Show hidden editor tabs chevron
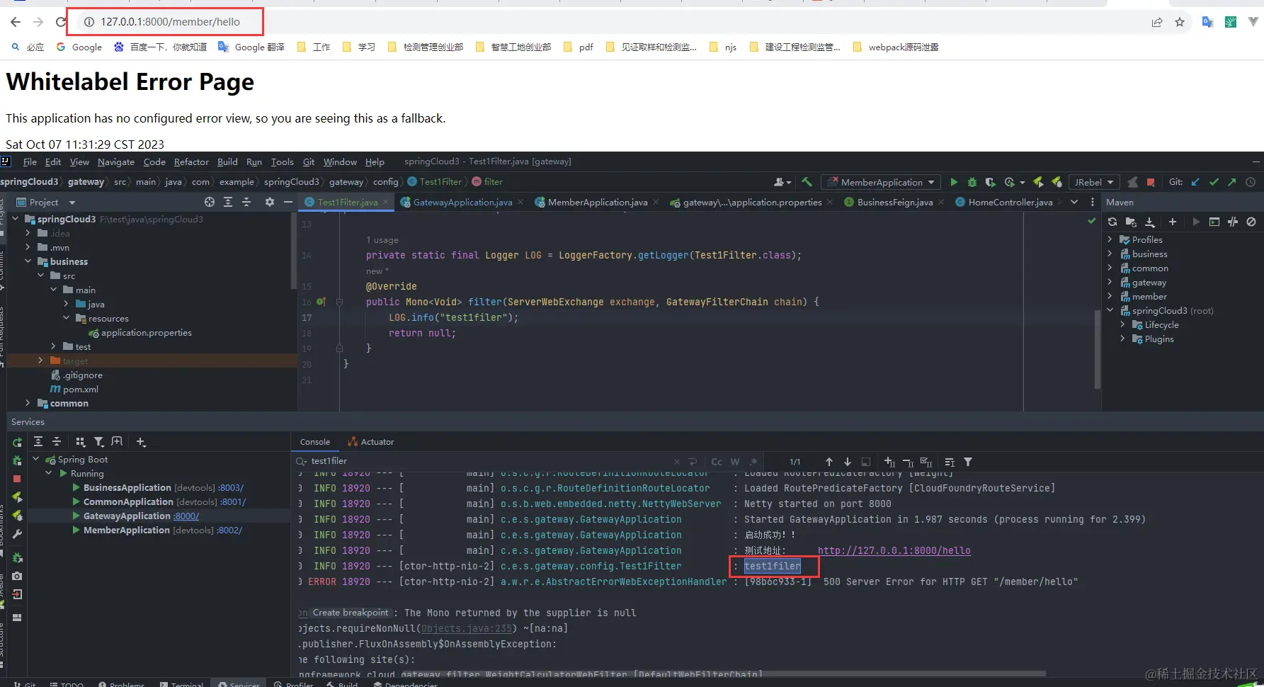This screenshot has height=687, width=1264. tap(1074, 202)
